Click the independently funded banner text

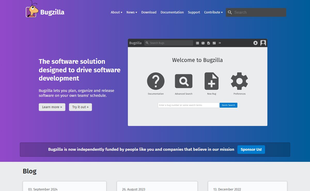[141, 149]
